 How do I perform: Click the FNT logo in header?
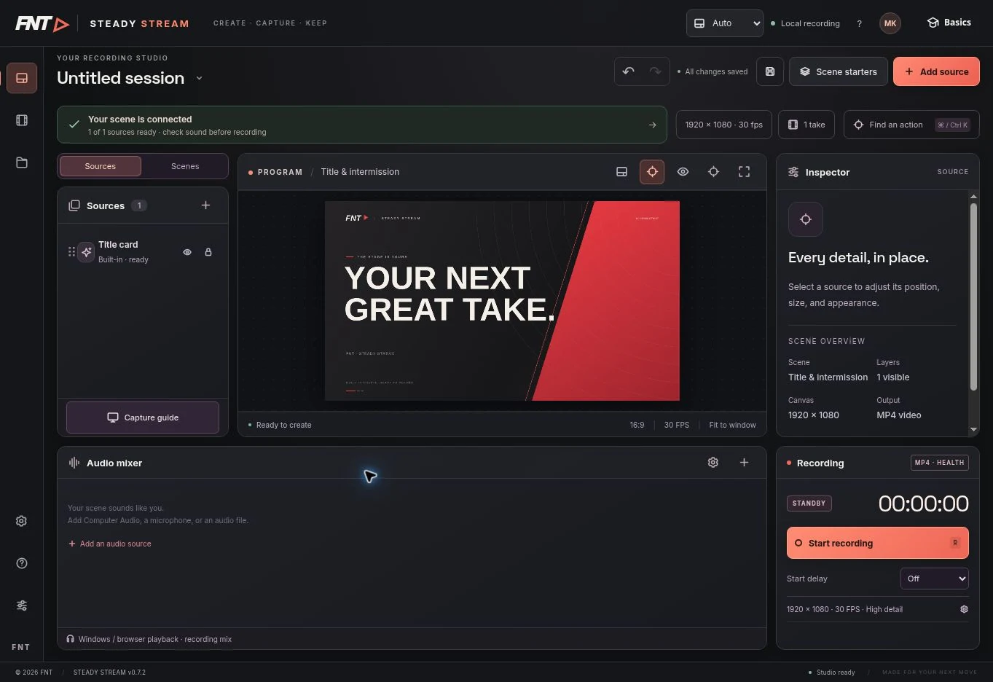[x=42, y=23]
